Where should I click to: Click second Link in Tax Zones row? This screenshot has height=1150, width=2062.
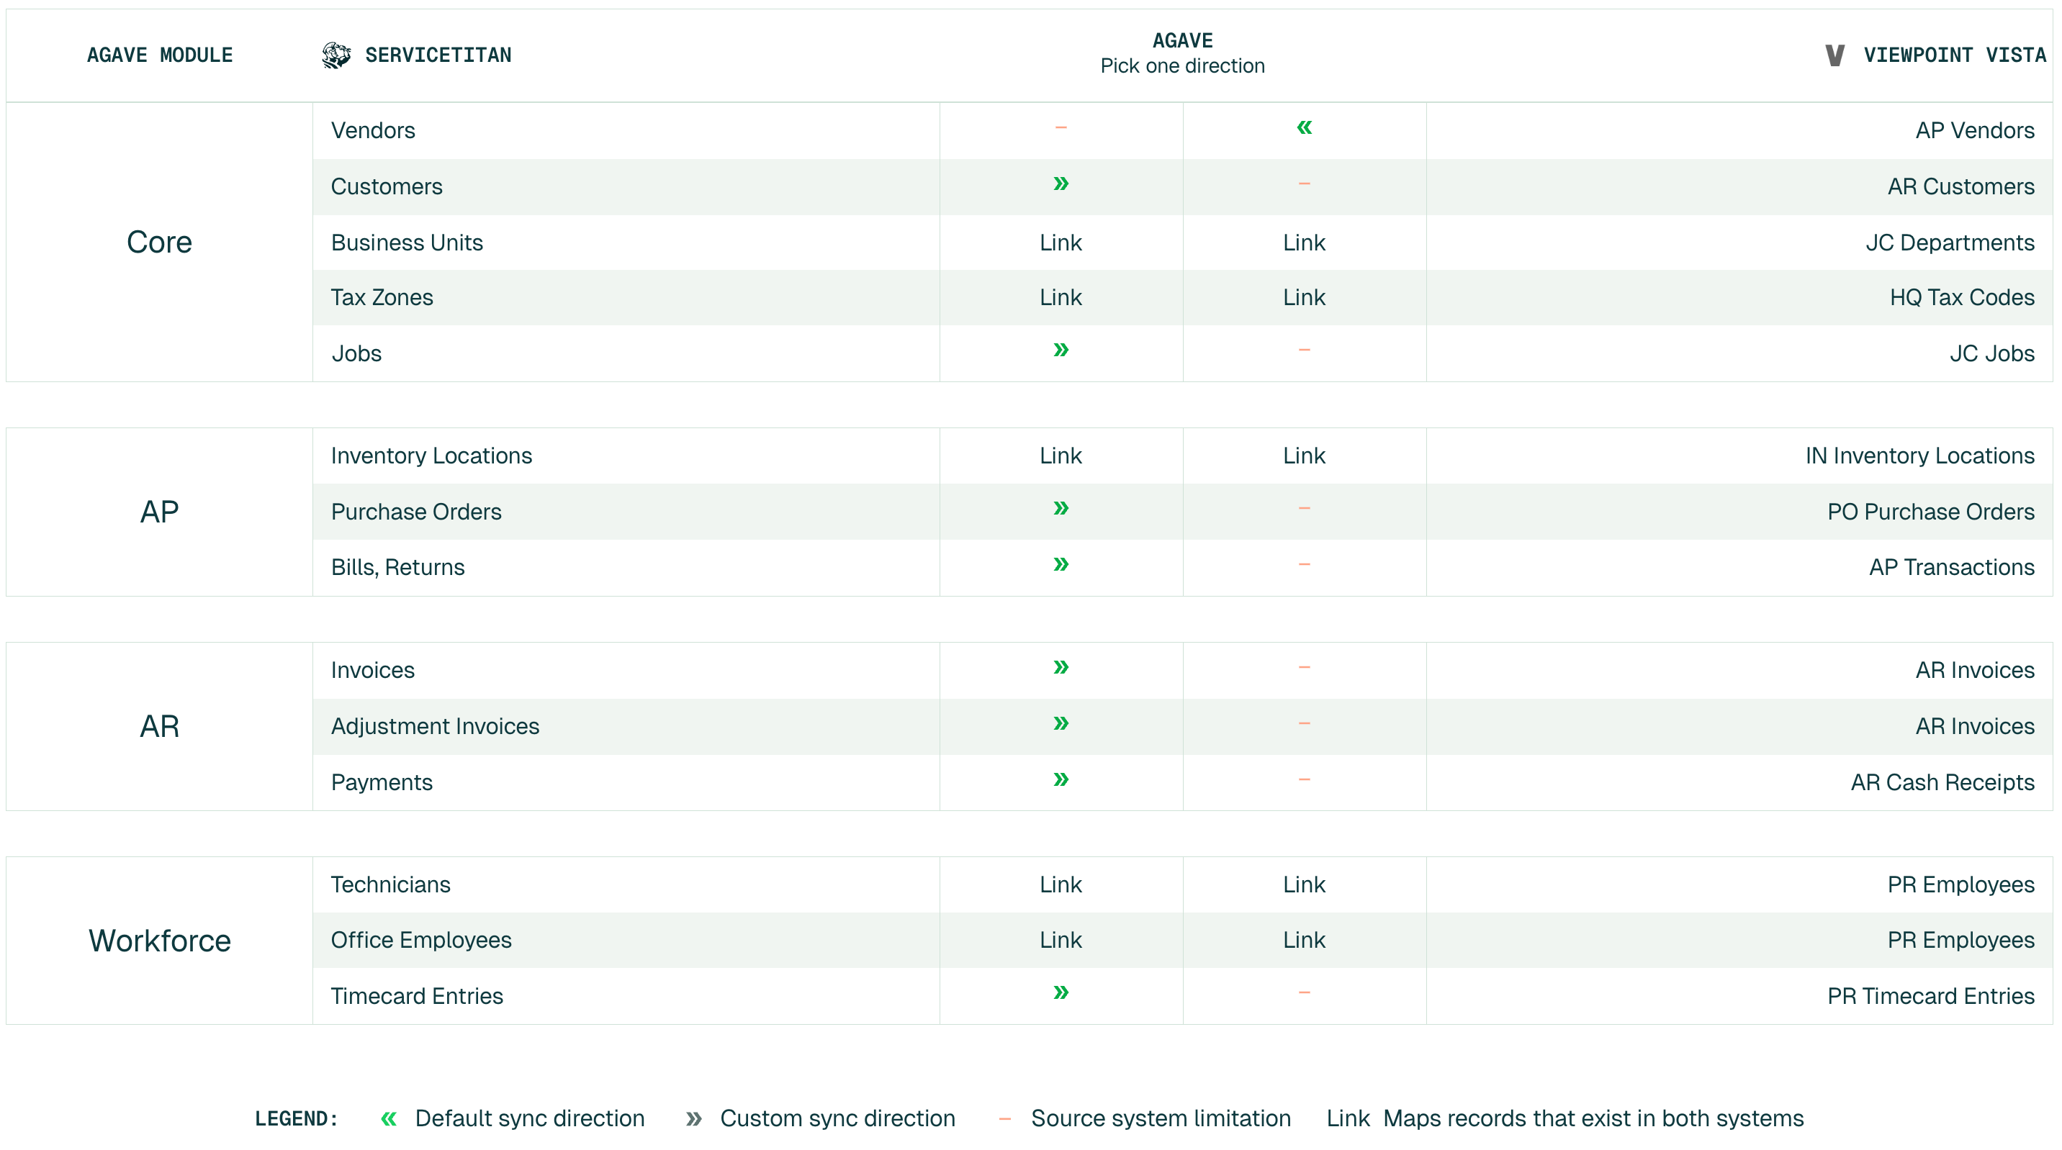pyautogui.click(x=1304, y=298)
